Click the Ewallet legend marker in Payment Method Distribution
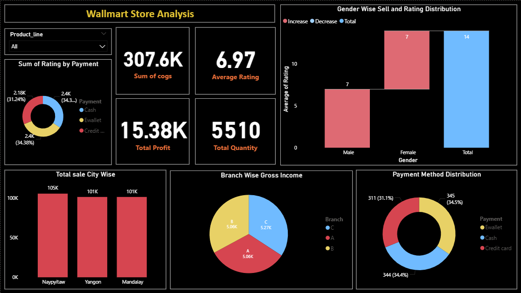This screenshot has width=521, height=293. [x=482, y=227]
